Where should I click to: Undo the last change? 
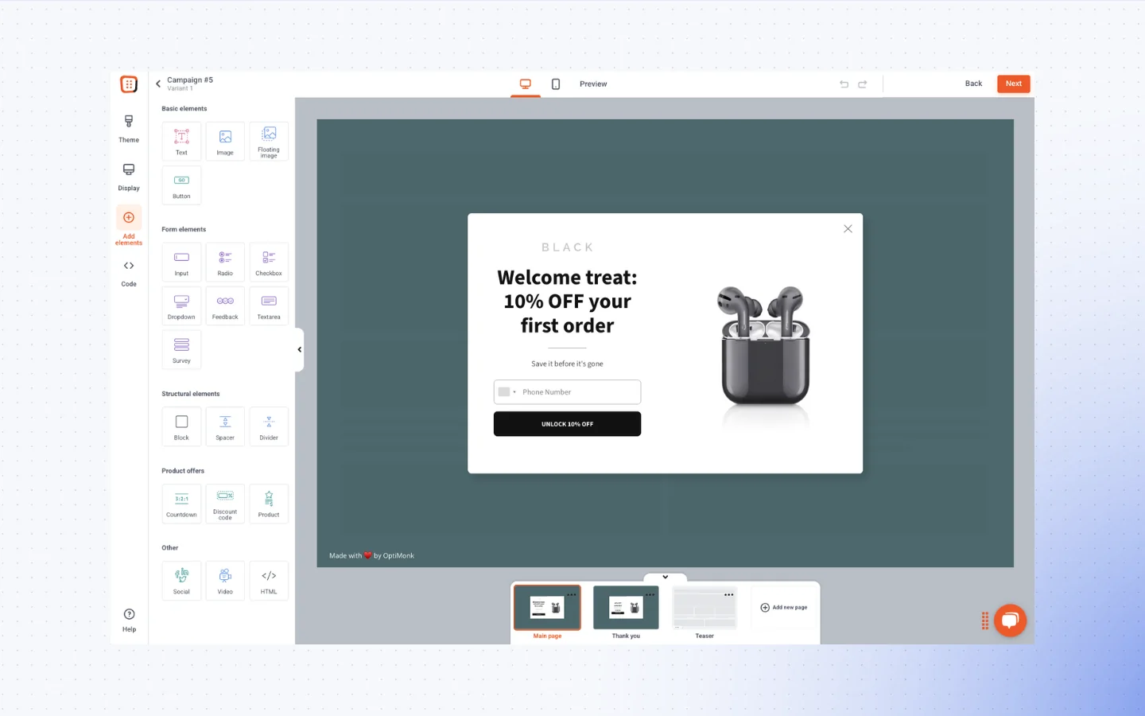pyautogui.click(x=844, y=84)
